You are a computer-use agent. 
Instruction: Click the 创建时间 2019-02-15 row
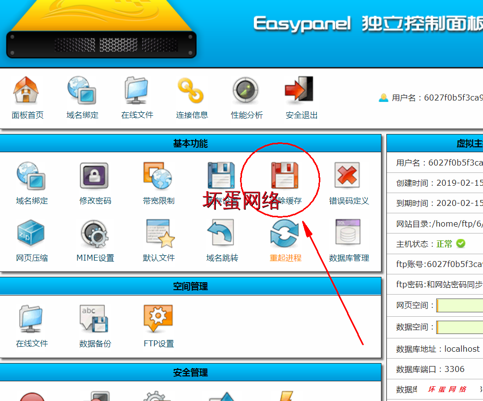pos(435,183)
